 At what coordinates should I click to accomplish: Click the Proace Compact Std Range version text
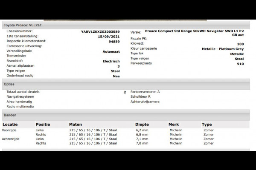(194, 33)
